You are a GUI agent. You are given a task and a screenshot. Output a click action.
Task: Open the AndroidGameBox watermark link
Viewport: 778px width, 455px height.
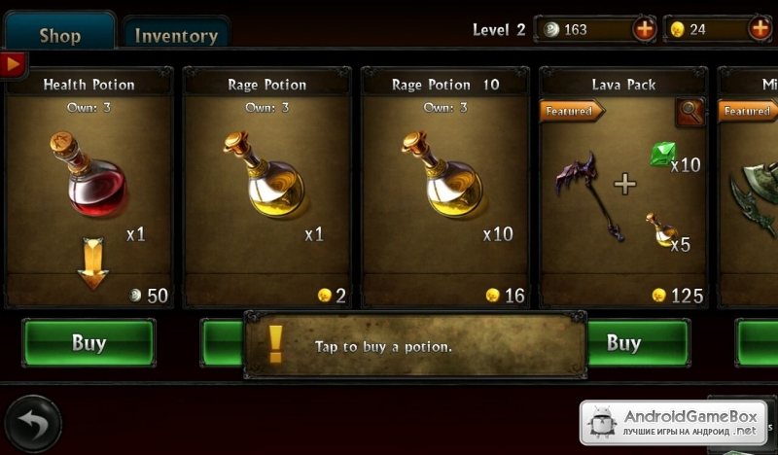tap(673, 423)
